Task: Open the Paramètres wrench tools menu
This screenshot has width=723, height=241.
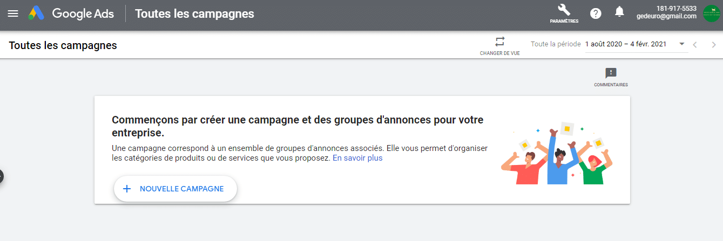Action: [564, 14]
